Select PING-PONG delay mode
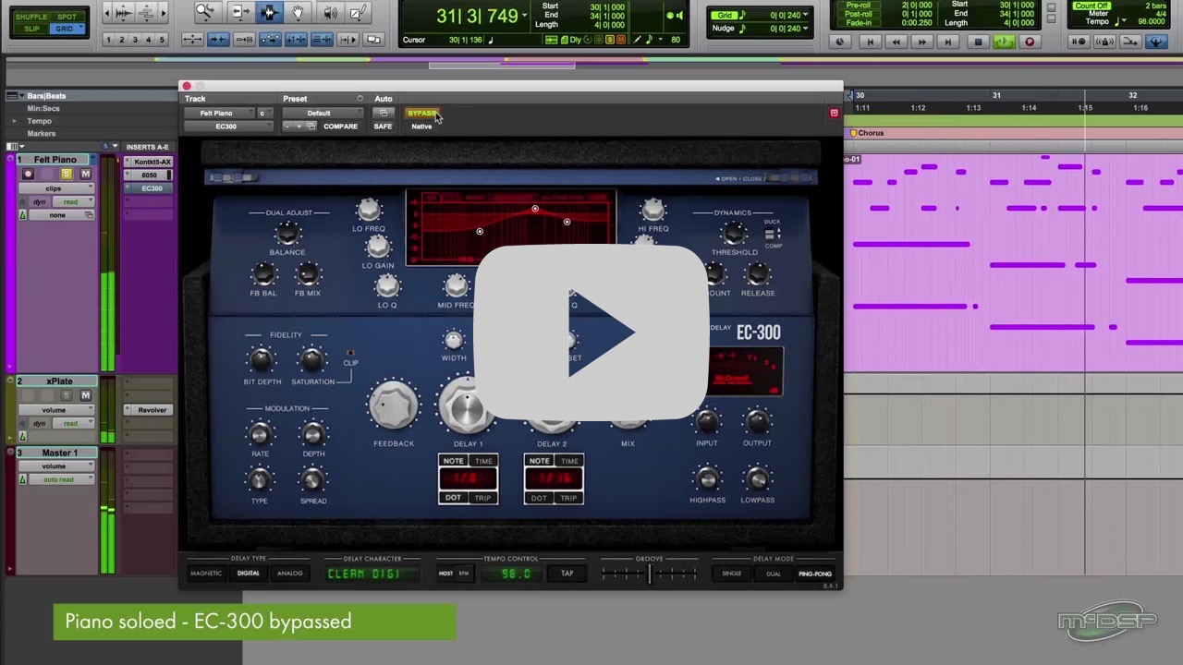This screenshot has height=665, width=1183. [x=814, y=574]
